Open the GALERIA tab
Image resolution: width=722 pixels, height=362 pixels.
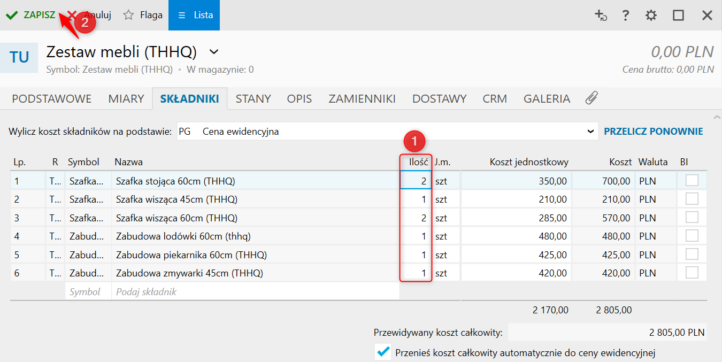[x=547, y=99]
